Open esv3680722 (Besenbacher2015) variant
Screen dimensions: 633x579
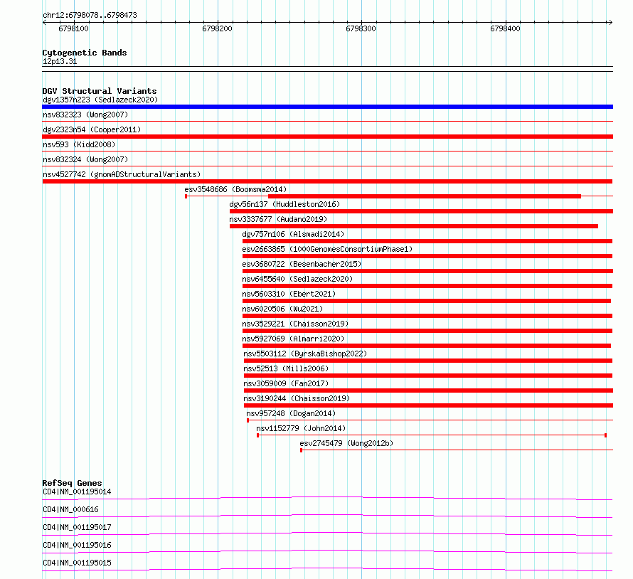302,264
